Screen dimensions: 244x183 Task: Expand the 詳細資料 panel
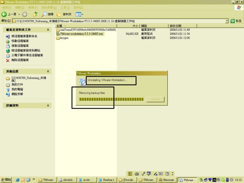48,105
